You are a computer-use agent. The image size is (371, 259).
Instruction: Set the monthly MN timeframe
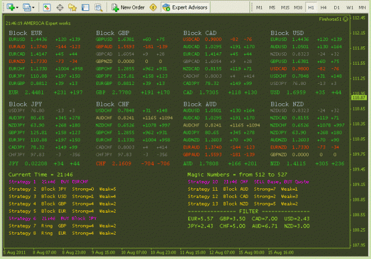click(362, 8)
